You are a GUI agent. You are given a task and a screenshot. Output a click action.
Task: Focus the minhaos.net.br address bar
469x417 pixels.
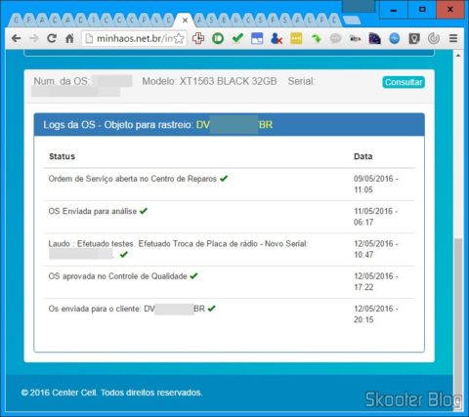134,38
